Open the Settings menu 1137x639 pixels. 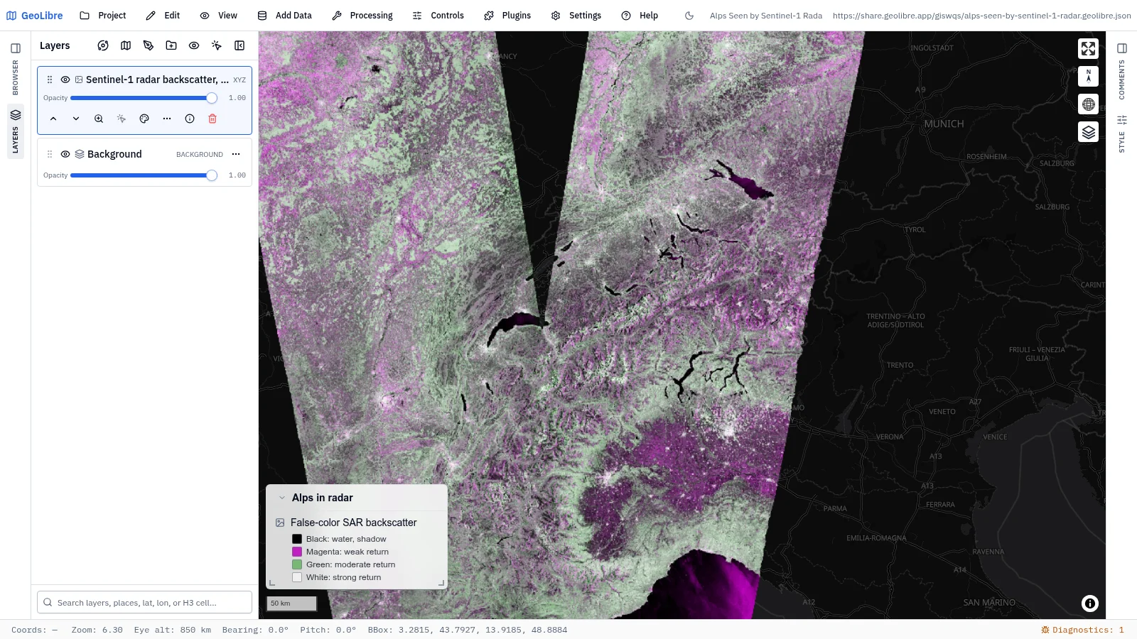[576, 16]
